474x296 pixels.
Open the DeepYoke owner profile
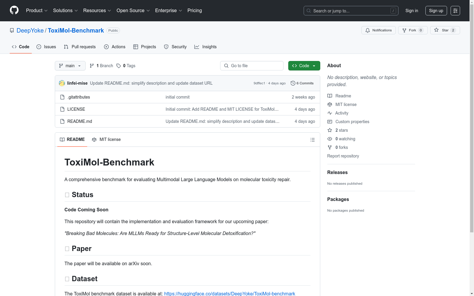[x=30, y=30]
